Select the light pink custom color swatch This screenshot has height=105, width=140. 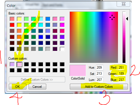point(19,64)
